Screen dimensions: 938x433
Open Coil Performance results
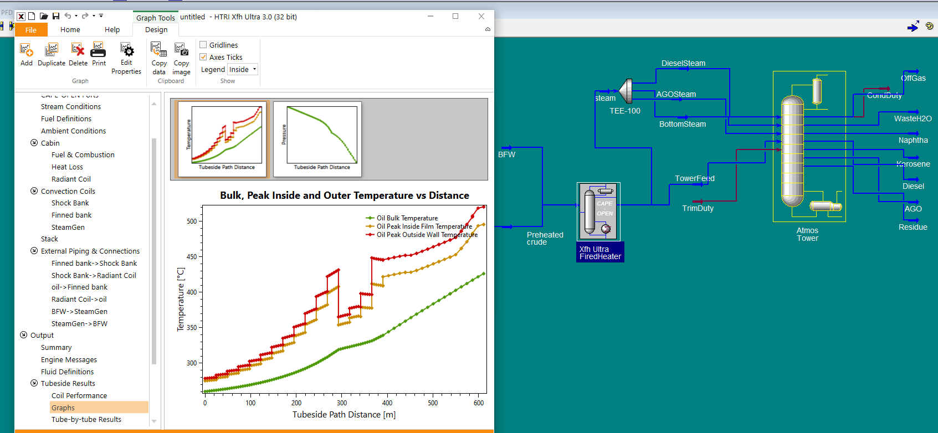(79, 395)
